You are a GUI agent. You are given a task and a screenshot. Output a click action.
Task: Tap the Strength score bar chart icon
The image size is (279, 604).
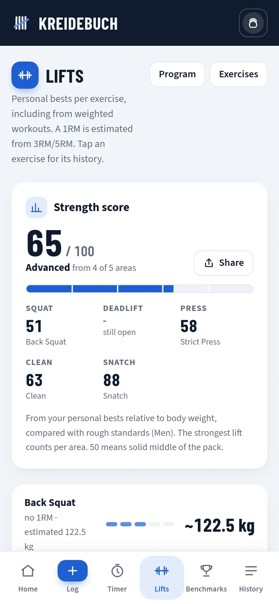[x=36, y=208]
